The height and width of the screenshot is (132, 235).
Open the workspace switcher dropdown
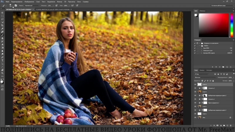coord(222,6)
